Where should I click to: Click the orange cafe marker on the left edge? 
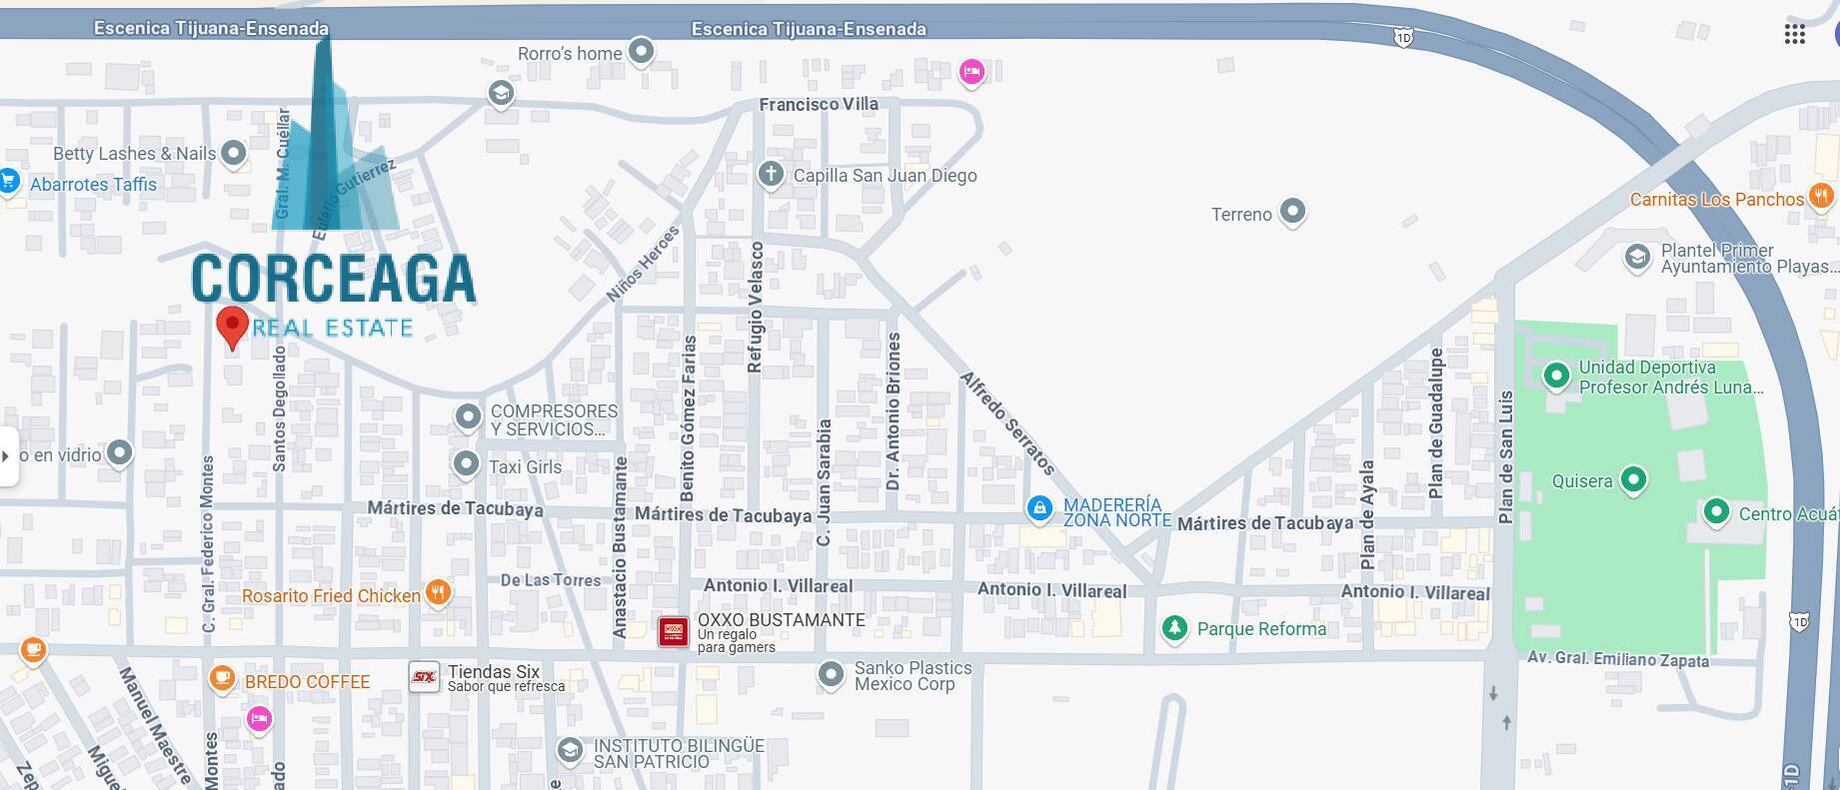(33, 651)
